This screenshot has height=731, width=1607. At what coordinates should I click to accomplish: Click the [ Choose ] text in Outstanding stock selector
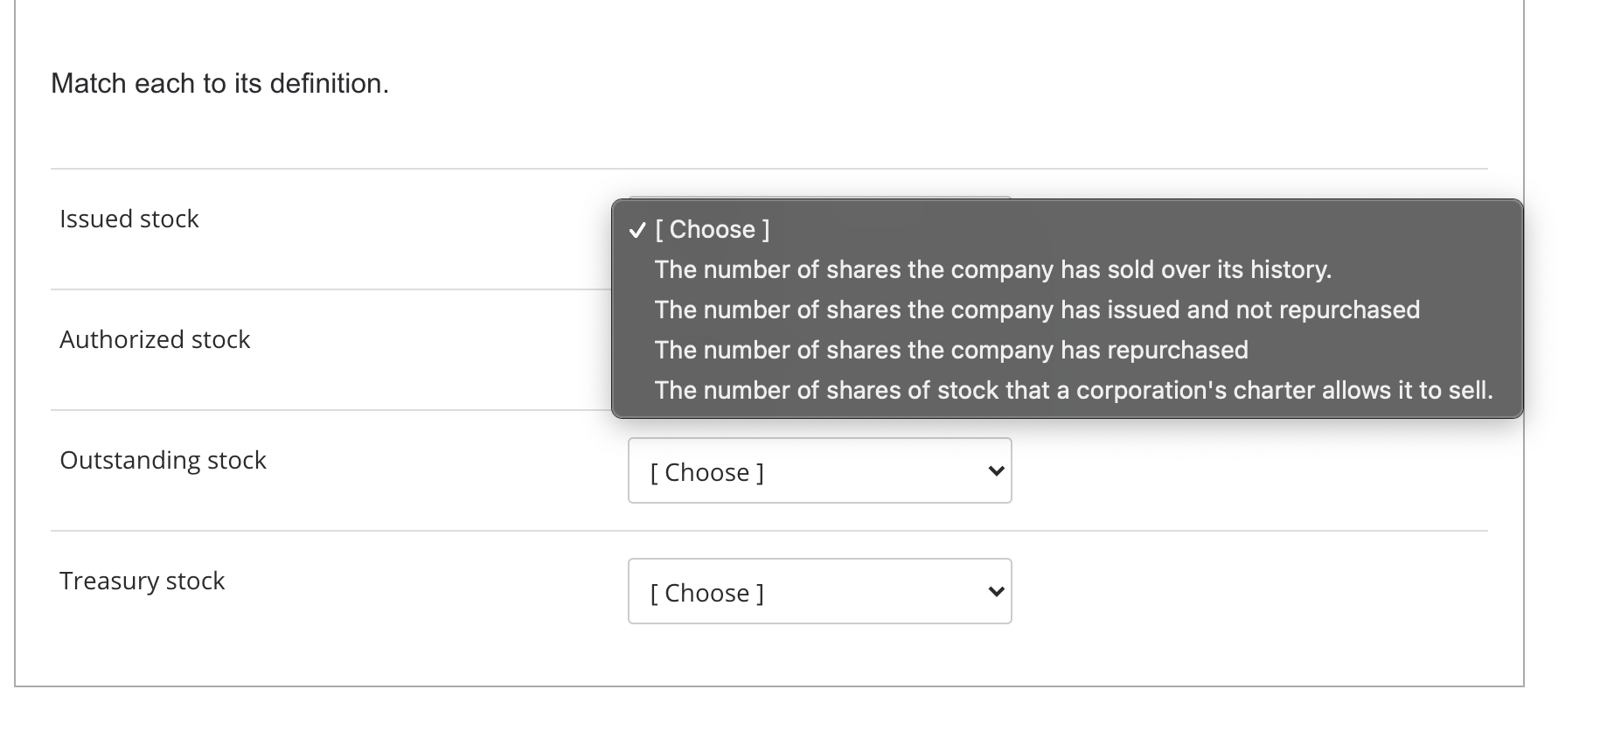706,471
